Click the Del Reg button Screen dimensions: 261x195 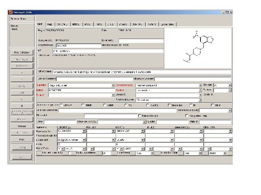(x=22, y=66)
